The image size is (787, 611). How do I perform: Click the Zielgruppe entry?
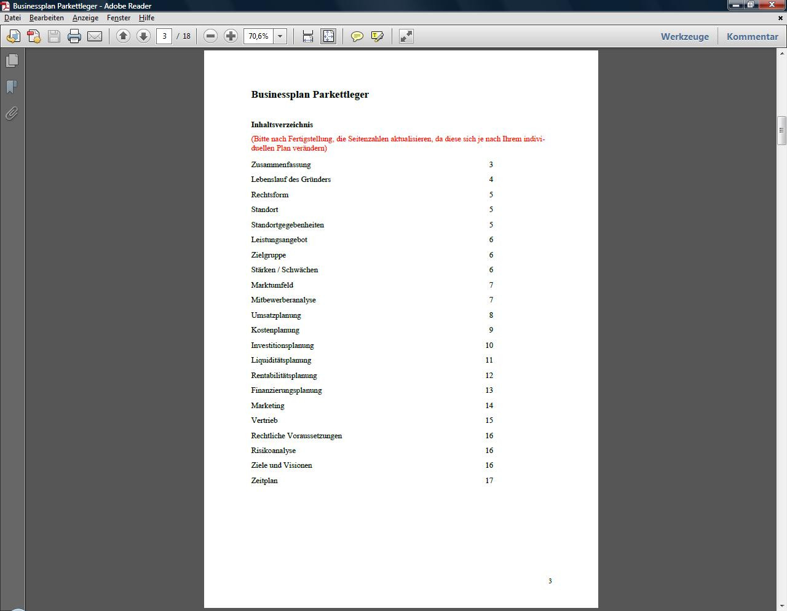[269, 255]
